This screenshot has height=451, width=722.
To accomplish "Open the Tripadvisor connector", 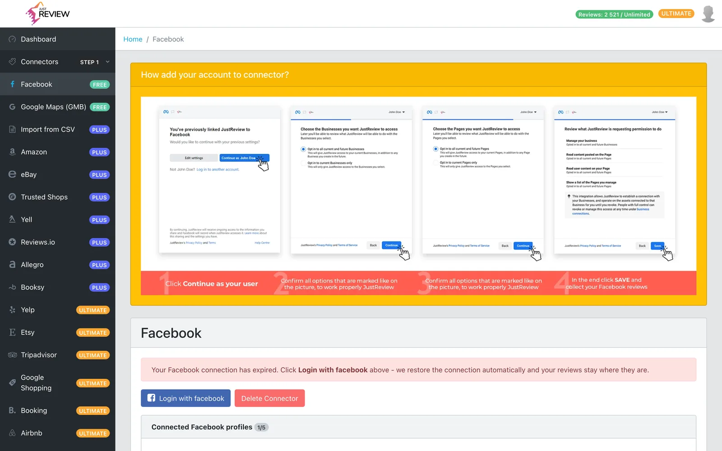I will pos(58,355).
